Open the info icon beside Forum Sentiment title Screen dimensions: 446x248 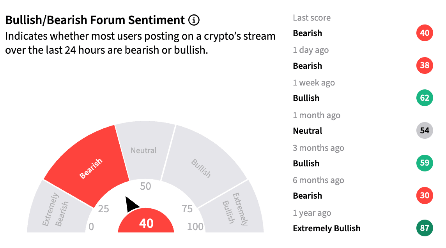point(194,20)
